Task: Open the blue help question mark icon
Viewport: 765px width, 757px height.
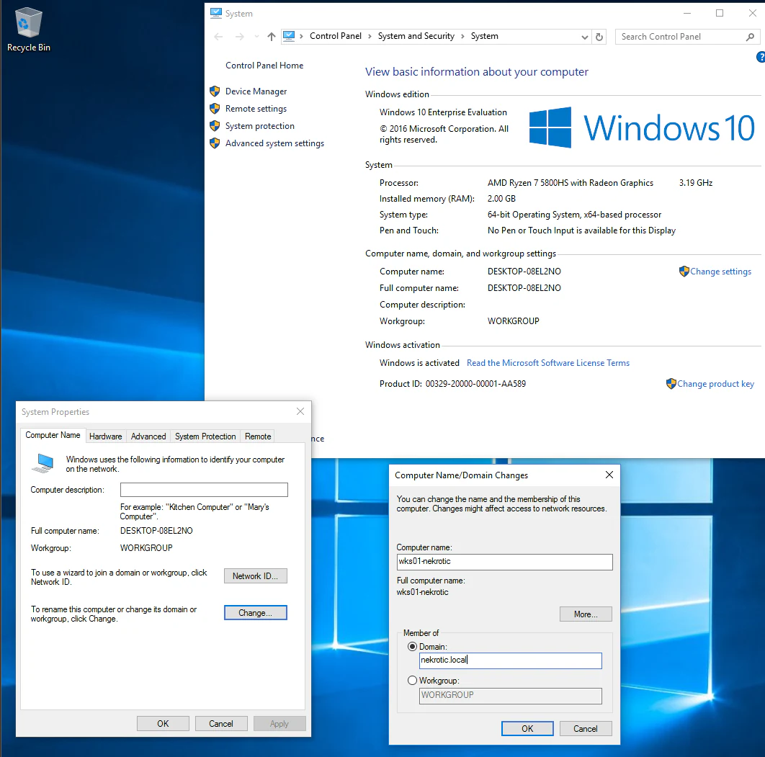Action: [761, 57]
